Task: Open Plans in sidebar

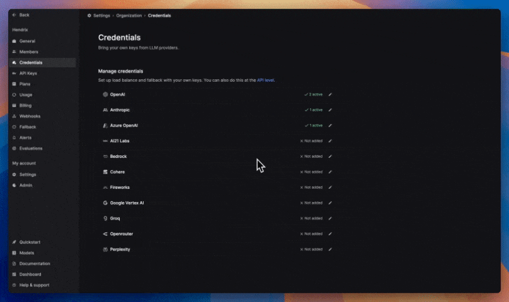Action: click(x=42, y=84)
